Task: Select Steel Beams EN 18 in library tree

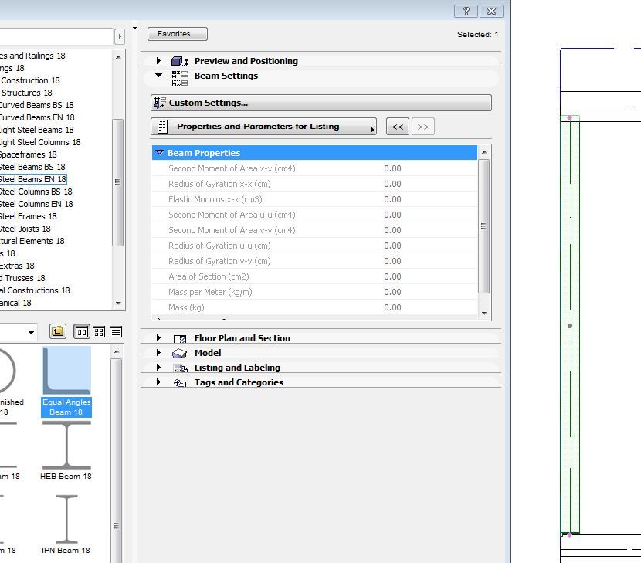Action: [x=32, y=179]
